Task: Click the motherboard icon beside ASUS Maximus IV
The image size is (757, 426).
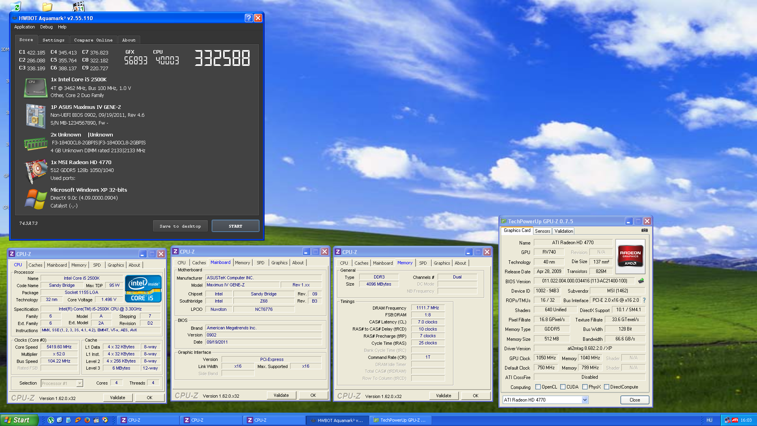Action: [x=35, y=116]
